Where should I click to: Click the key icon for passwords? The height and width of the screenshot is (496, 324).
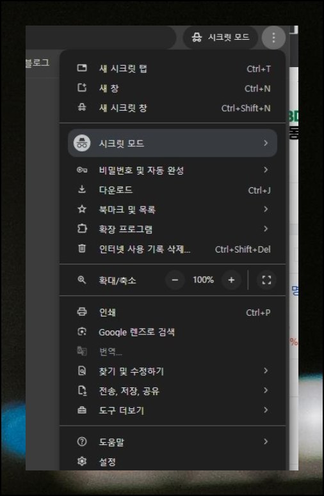82,170
